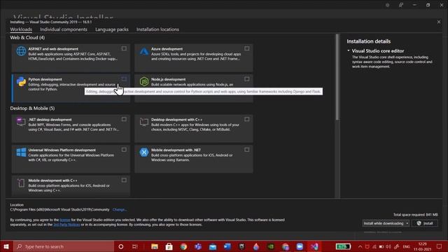The image size is (448, 252).
Task: Check Universal Windows Platform development workload
Action: pos(124,150)
